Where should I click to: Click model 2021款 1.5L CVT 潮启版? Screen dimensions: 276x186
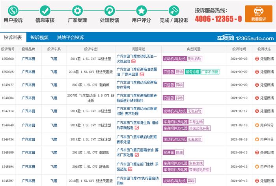(x=91, y=85)
